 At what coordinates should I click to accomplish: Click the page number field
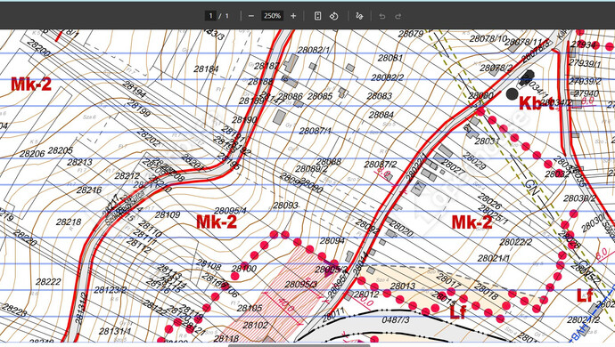point(210,16)
